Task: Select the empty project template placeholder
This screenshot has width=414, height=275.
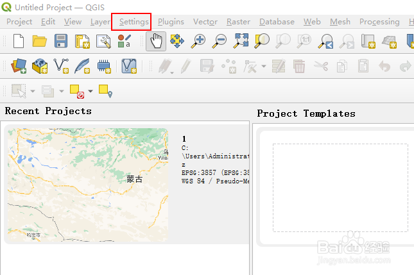Action: tap(340, 188)
